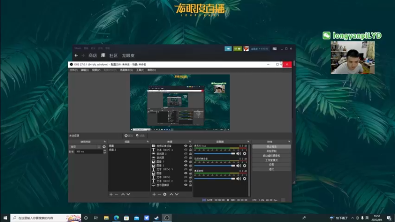Open Steam announcements megaphone button
This screenshot has width=395, height=222.
[x=228, y=48]
